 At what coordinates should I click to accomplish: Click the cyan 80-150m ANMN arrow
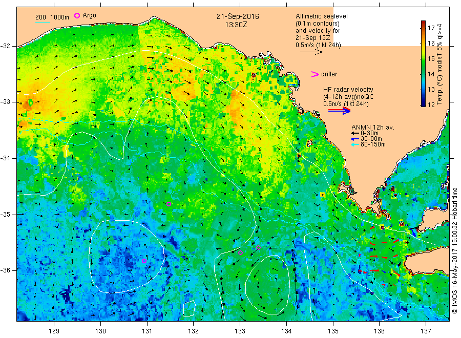click(355, 144)
